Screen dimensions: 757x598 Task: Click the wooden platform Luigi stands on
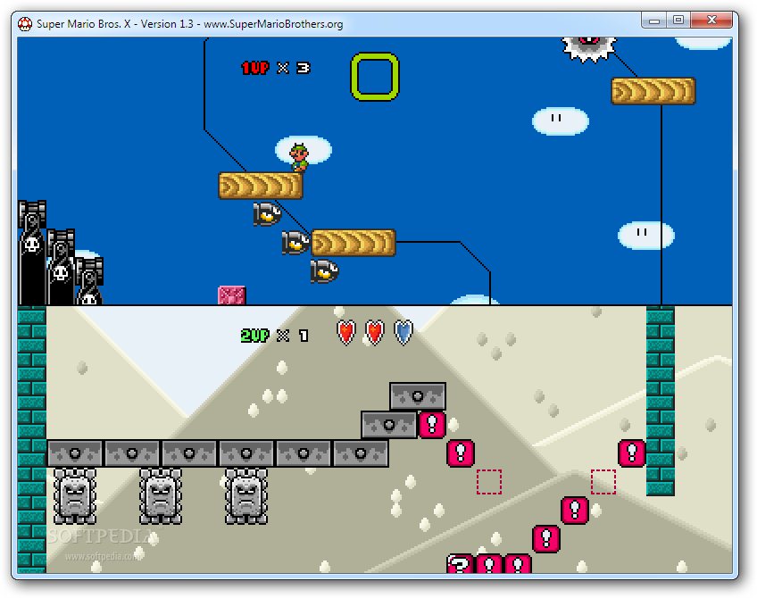tap(261, 186)
